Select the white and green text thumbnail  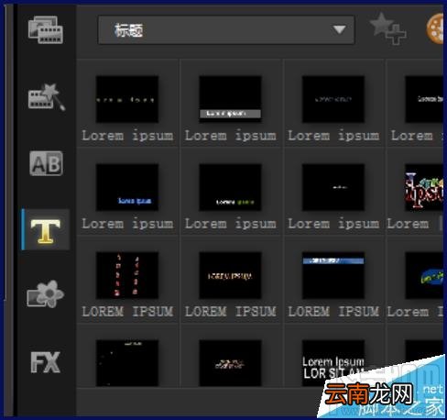pyautogui.click(x=230, y=187)
